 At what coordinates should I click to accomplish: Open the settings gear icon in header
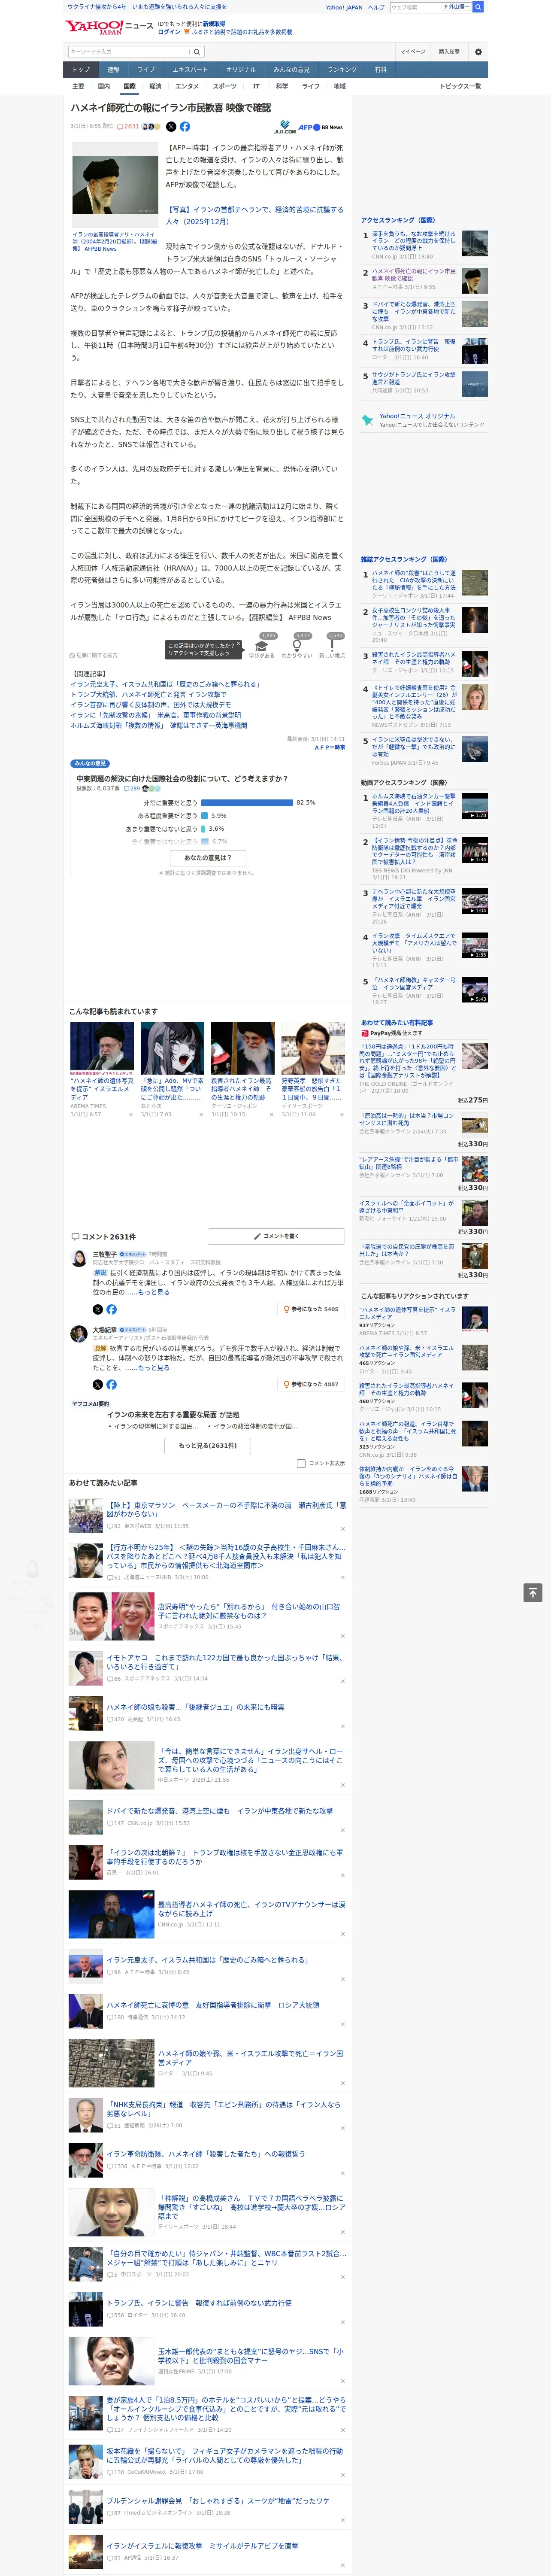coord(478,52)
